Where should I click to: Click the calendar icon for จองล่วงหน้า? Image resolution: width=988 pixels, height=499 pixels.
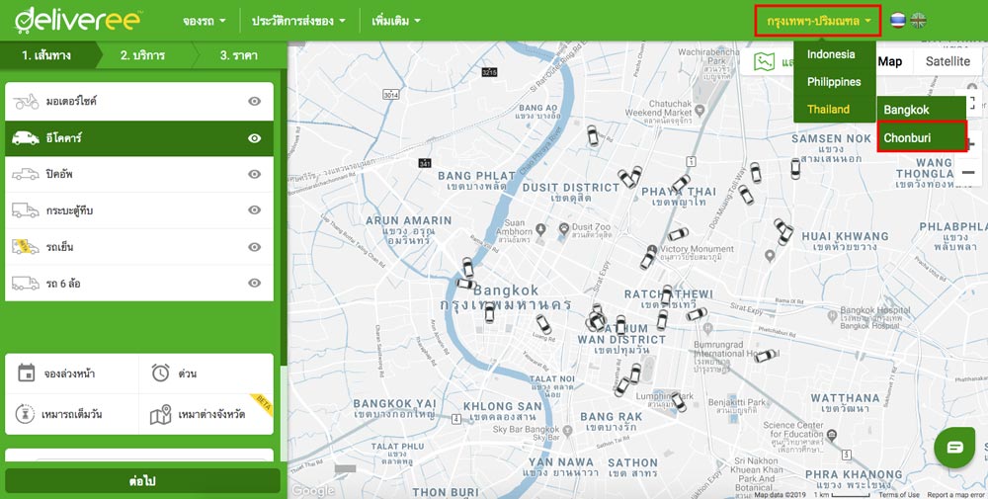tap(27, 373)
